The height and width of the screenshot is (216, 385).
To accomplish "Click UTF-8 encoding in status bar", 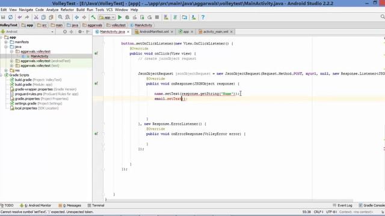I will pos(331,212).
